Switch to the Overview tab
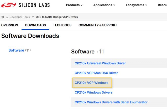The image size is (167, 109). click(x=10, y=25)
